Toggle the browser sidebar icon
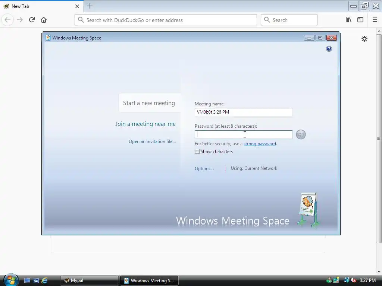The image size is (382, 286). pos(360,20)
